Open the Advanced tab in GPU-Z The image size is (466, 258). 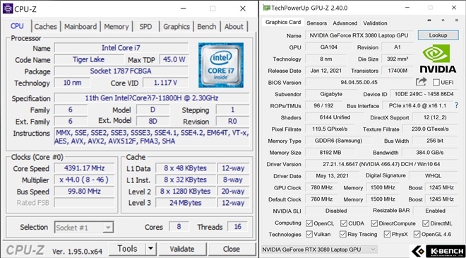click(345, 23)
